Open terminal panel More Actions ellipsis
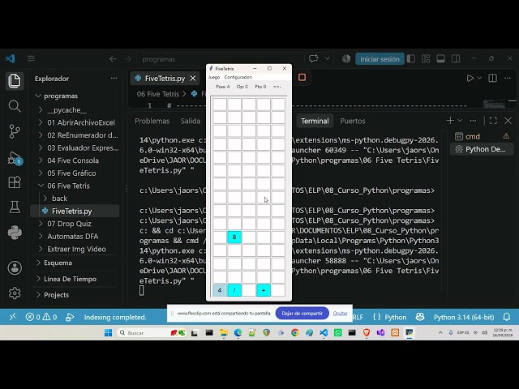The image size is (519, 389). tap(473, 121)
